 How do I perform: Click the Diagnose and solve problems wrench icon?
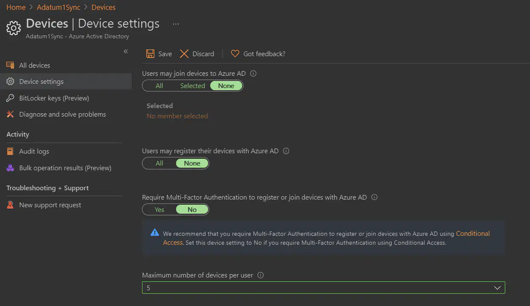tap(10, 114)
